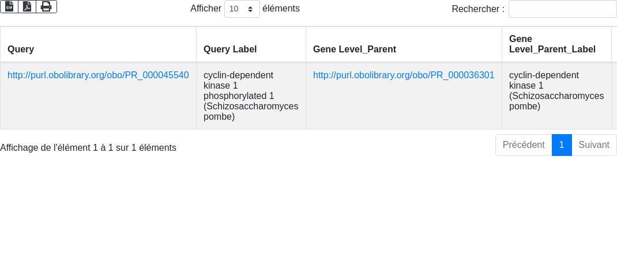Click the "Afficher" label text

[x=206, y=9]
